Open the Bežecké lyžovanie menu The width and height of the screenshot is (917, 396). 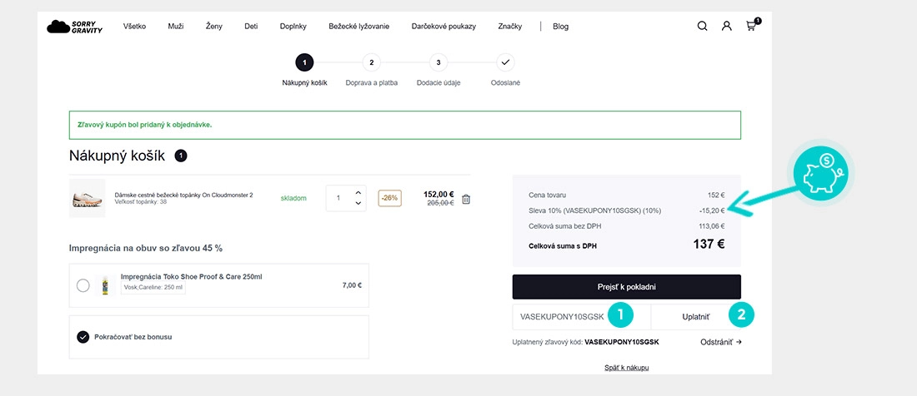coord(359,27)
